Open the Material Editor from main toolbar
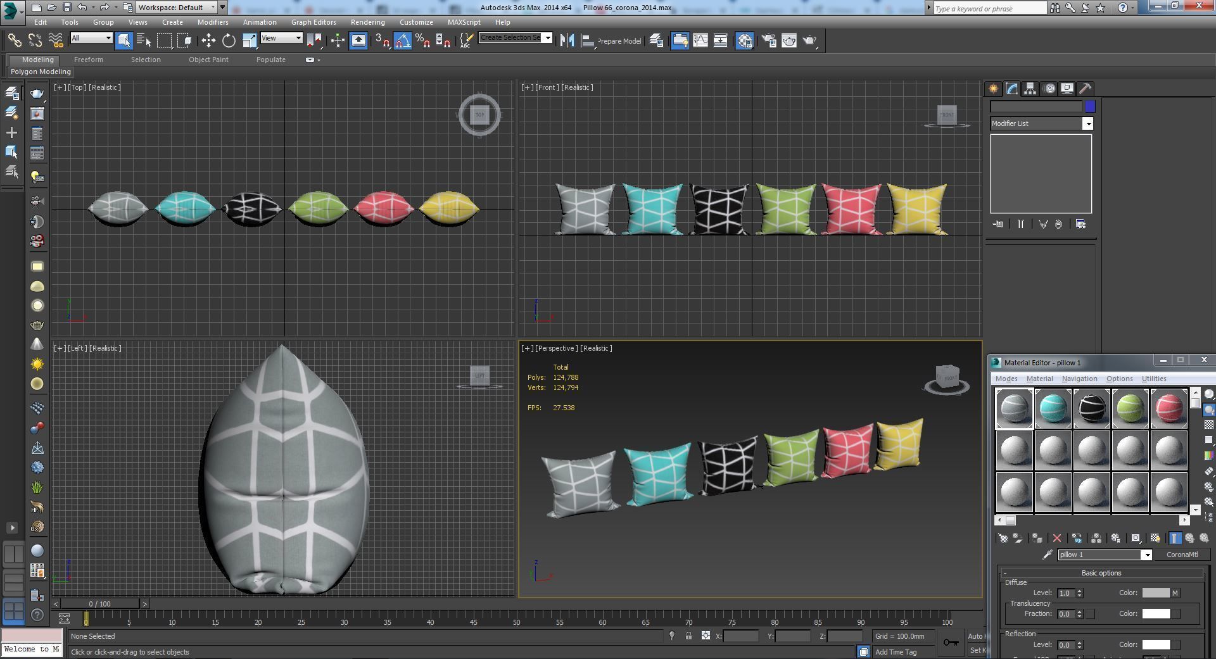The image size is (1216, 659). [745, 41]
